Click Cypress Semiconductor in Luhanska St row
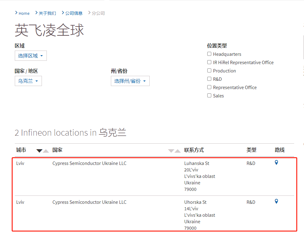This screenshot has height=234, width=304. 89,163
